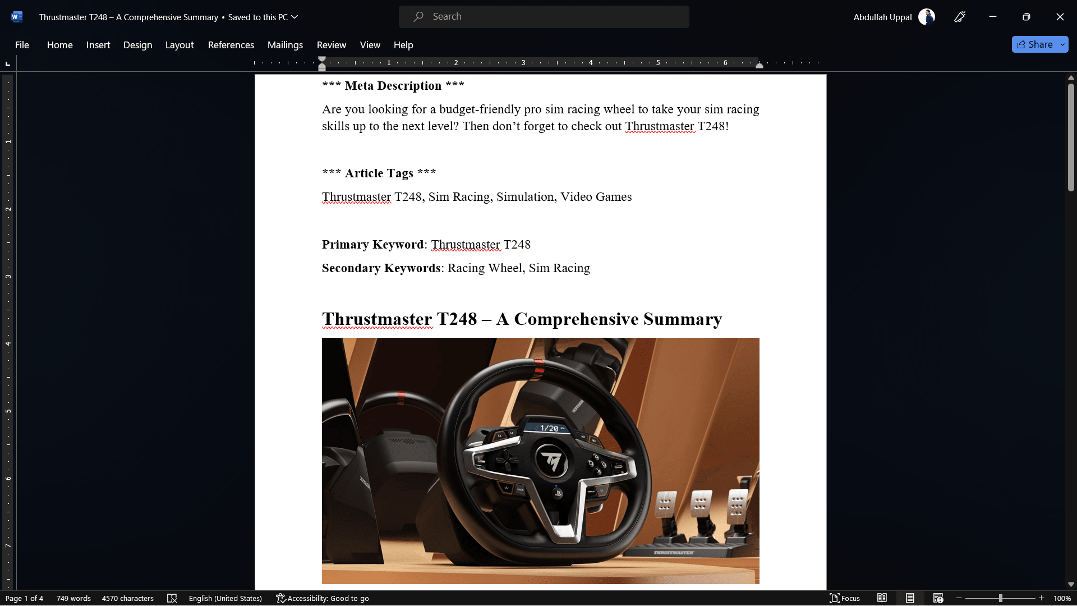Click the Review ribbon tab
This screenshot has height=606, width=1077.
point(330,44)
